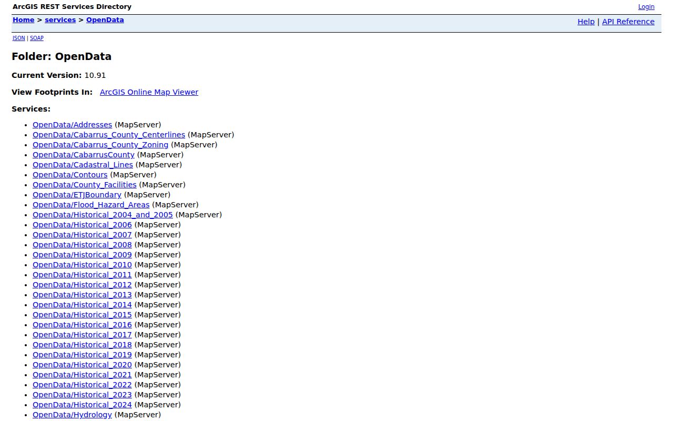Image resolution: width=673 pixels, height=421 pixels.
Task: Open OpenData/Cabarrus_County_Centerlines service
Action: [x=109, y=135]
